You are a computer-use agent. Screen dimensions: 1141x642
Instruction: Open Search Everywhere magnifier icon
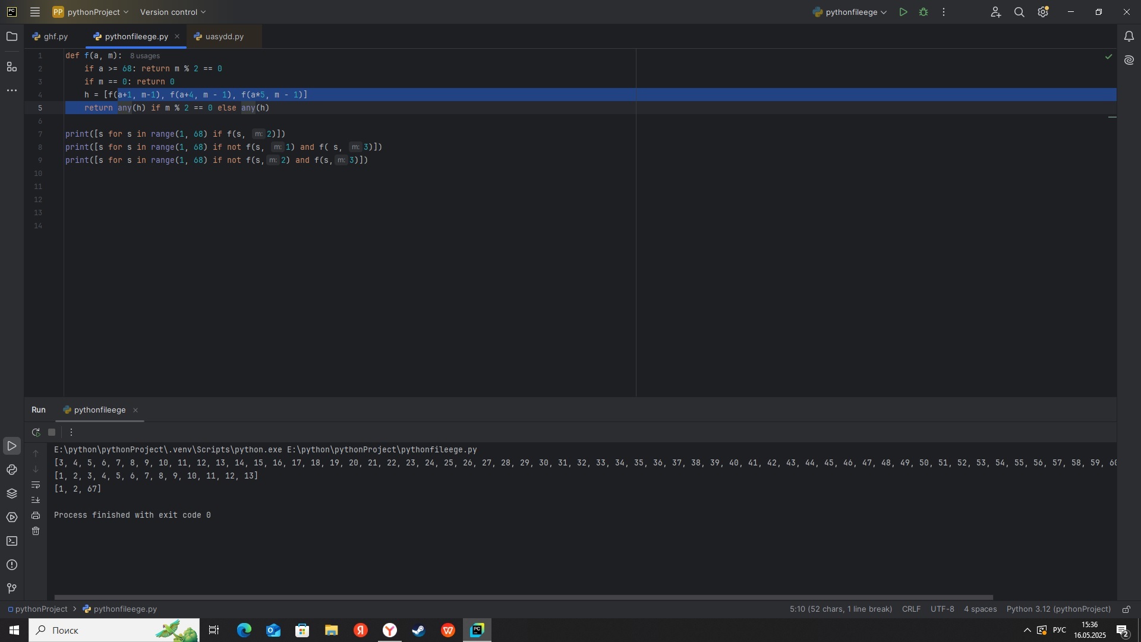point(1019,12)
